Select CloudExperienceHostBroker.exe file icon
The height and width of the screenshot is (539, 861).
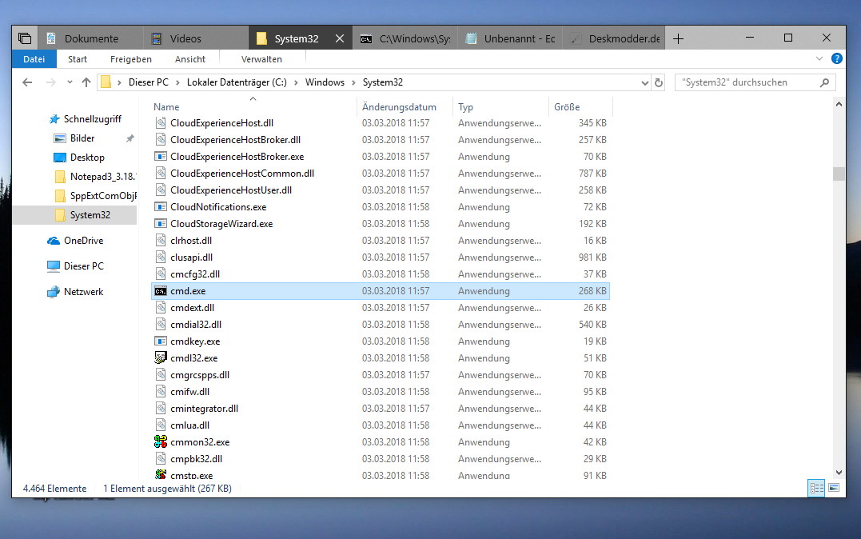point(161,157)
